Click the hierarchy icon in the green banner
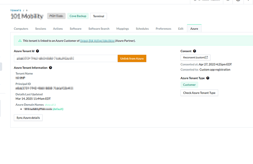 (x=20, y=41)
